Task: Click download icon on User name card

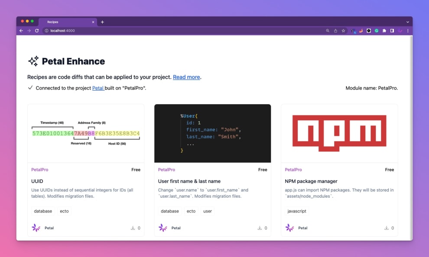Action: [x=260, y=228]
